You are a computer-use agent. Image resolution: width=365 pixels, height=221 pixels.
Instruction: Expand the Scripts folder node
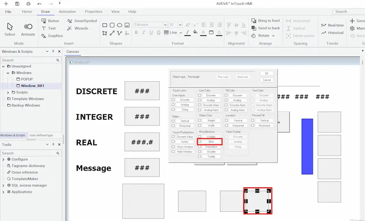[x=8, y=92]
